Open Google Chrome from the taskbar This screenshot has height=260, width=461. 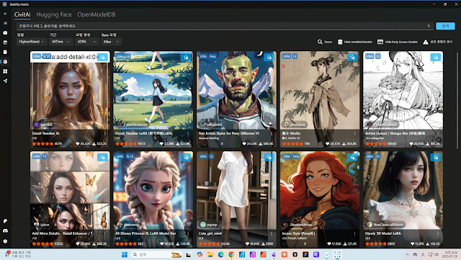pyautogui.click(x=231, y=254)
